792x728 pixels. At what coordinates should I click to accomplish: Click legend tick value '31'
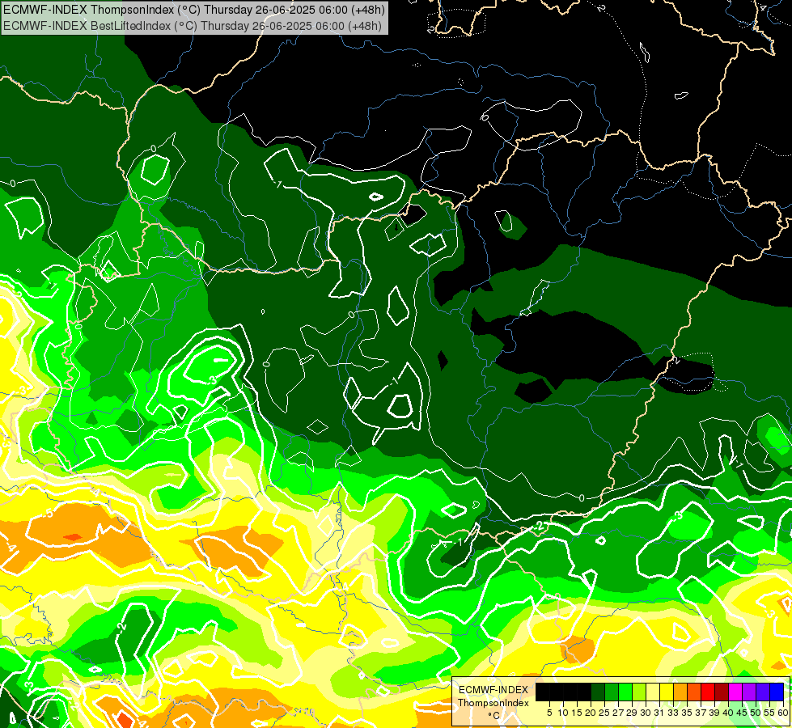point(659,713)
